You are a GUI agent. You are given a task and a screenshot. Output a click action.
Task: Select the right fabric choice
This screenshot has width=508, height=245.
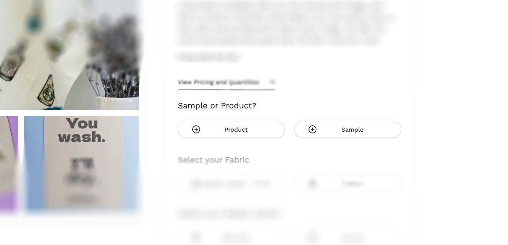(348, 183)
